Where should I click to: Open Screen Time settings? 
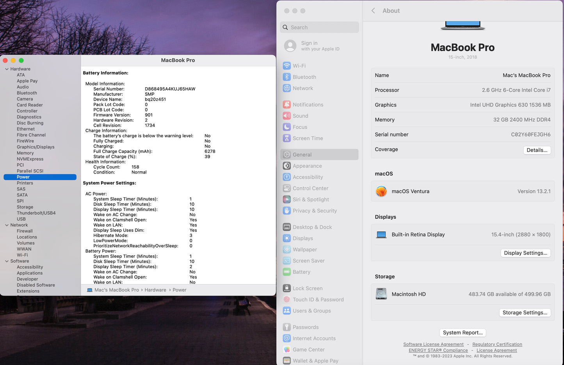(x=287, y=138)
